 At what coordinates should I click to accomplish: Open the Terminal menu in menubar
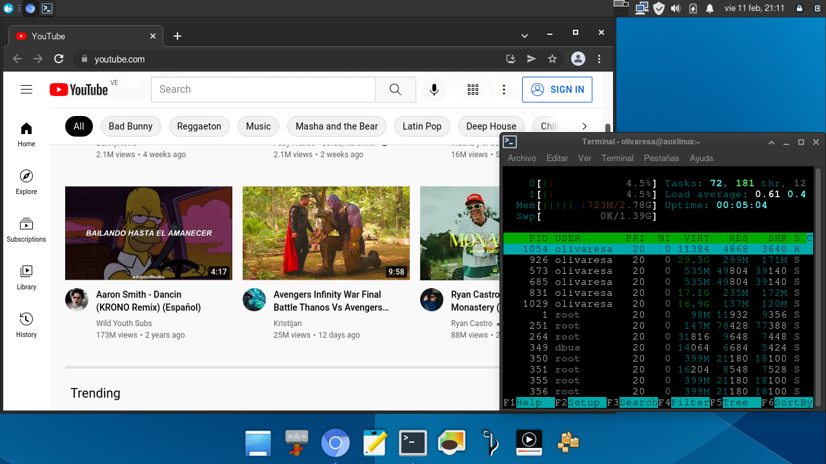tap(618, 158)
